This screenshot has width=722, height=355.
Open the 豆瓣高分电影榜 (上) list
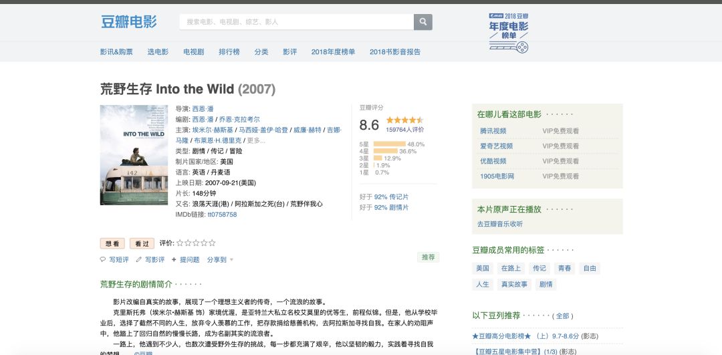525,336
